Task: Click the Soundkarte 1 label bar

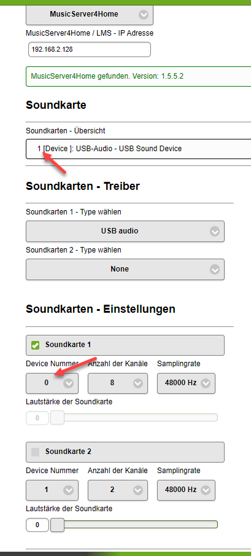Action: 125,345
